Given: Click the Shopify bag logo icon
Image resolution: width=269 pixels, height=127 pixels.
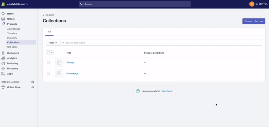Looking at the screenshot, I should (x=3, y=4).
